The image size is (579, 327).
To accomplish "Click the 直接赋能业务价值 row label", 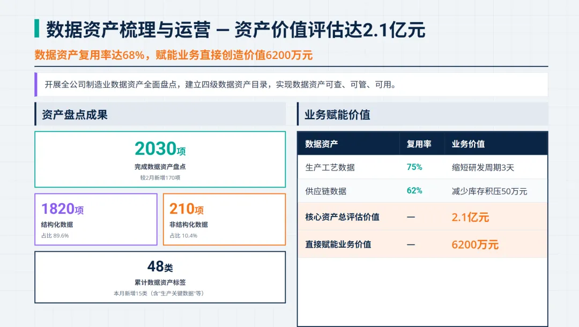I will (338, 244).
